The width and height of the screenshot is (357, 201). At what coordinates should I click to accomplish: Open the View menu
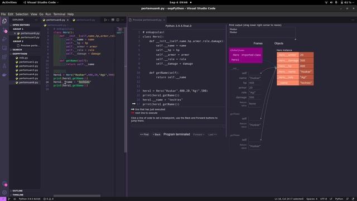pyautogui.click(x=33, y=14)
